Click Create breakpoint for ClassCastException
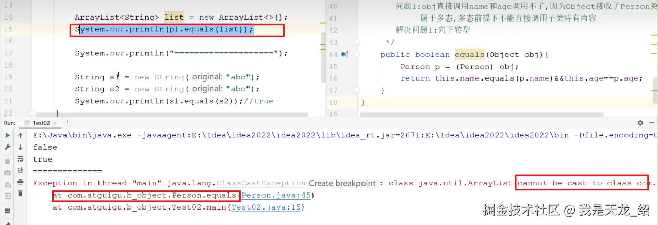Image resolution: width=658 pixels, height=225 pixels. coord(342,183)
